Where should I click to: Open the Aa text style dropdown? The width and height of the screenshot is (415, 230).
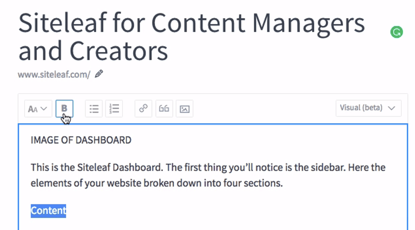[38, 109]
